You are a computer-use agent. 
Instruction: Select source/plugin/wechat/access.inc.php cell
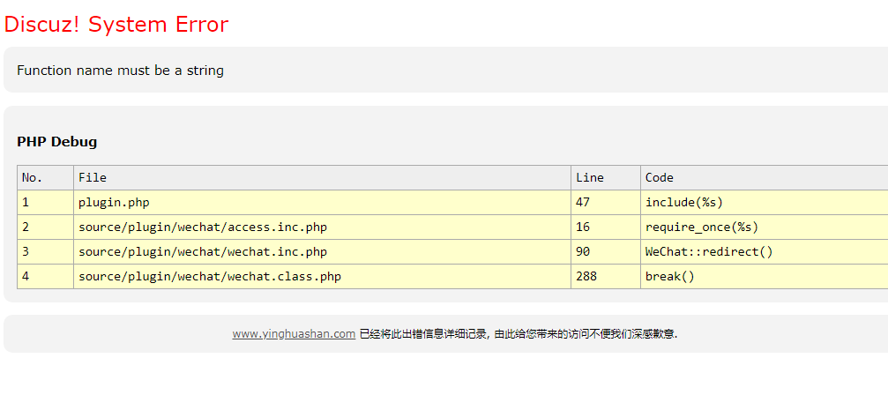(322, 227)
